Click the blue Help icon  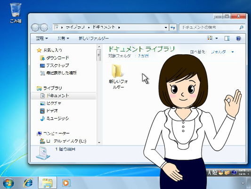tap(238, 38)
